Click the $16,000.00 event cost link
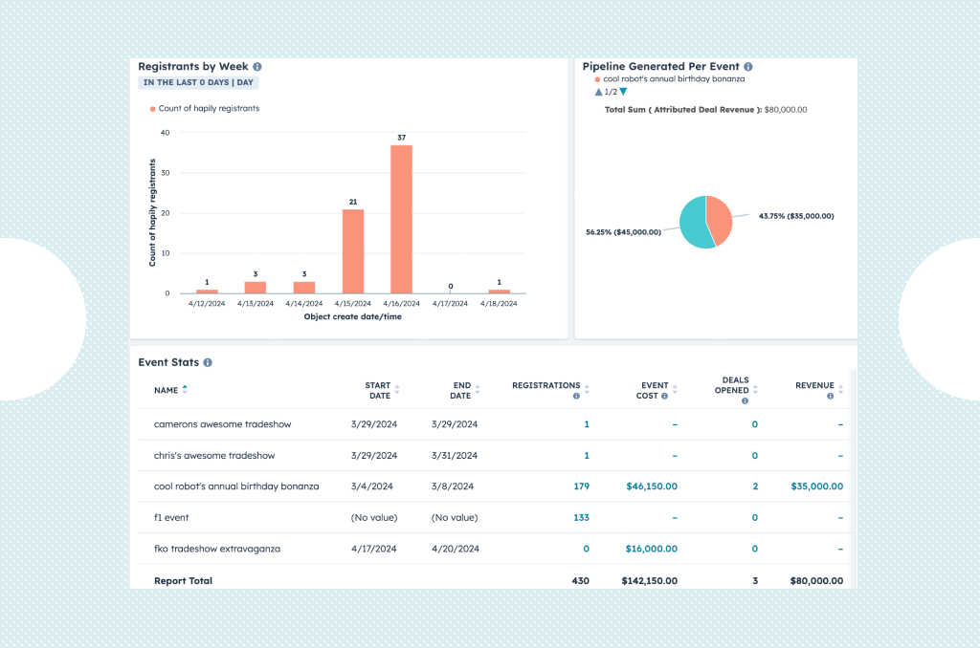Viewport: 980px width, 648px height. [651, 549]
